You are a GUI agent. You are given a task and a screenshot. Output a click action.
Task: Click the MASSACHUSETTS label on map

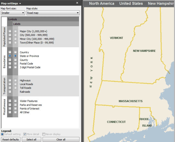(131, 101)
